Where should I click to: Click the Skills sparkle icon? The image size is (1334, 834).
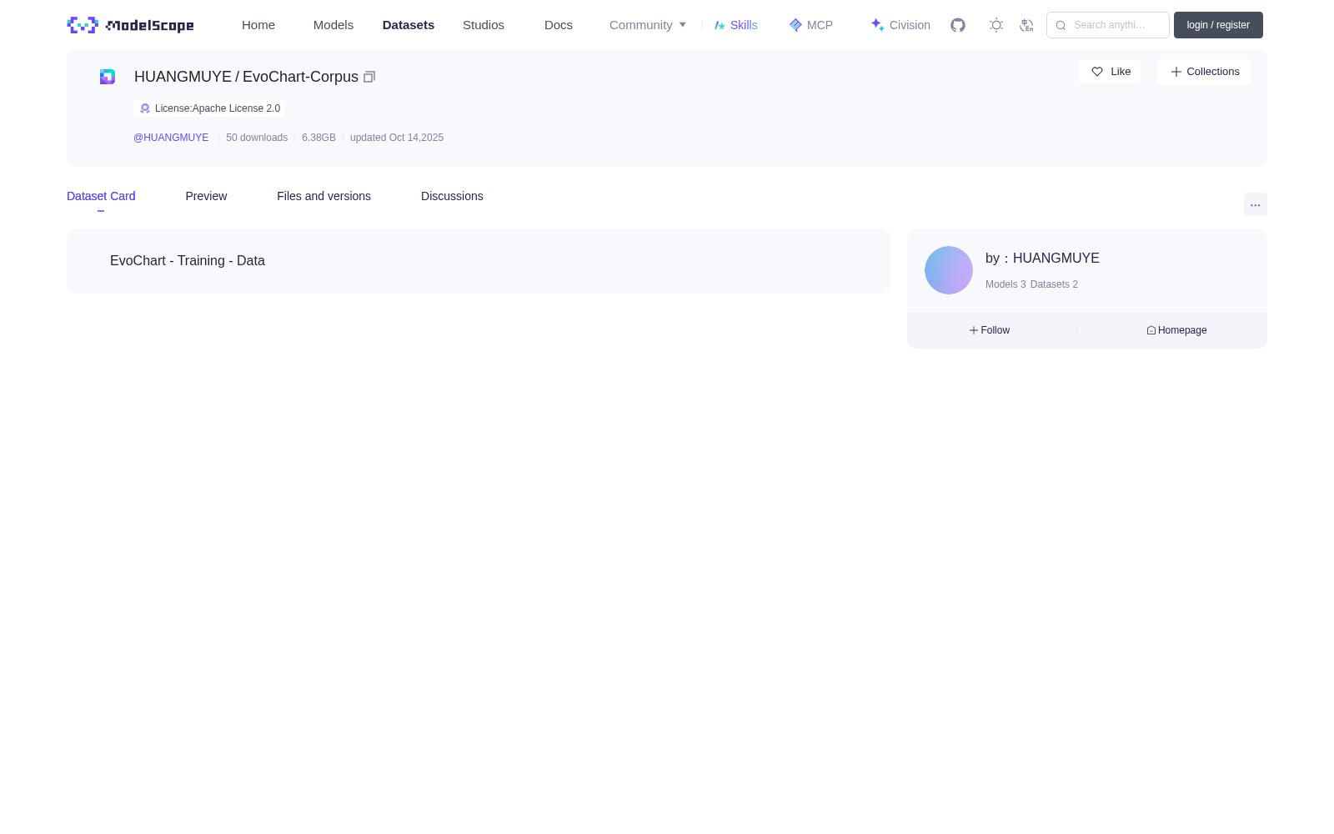(720, 25)
